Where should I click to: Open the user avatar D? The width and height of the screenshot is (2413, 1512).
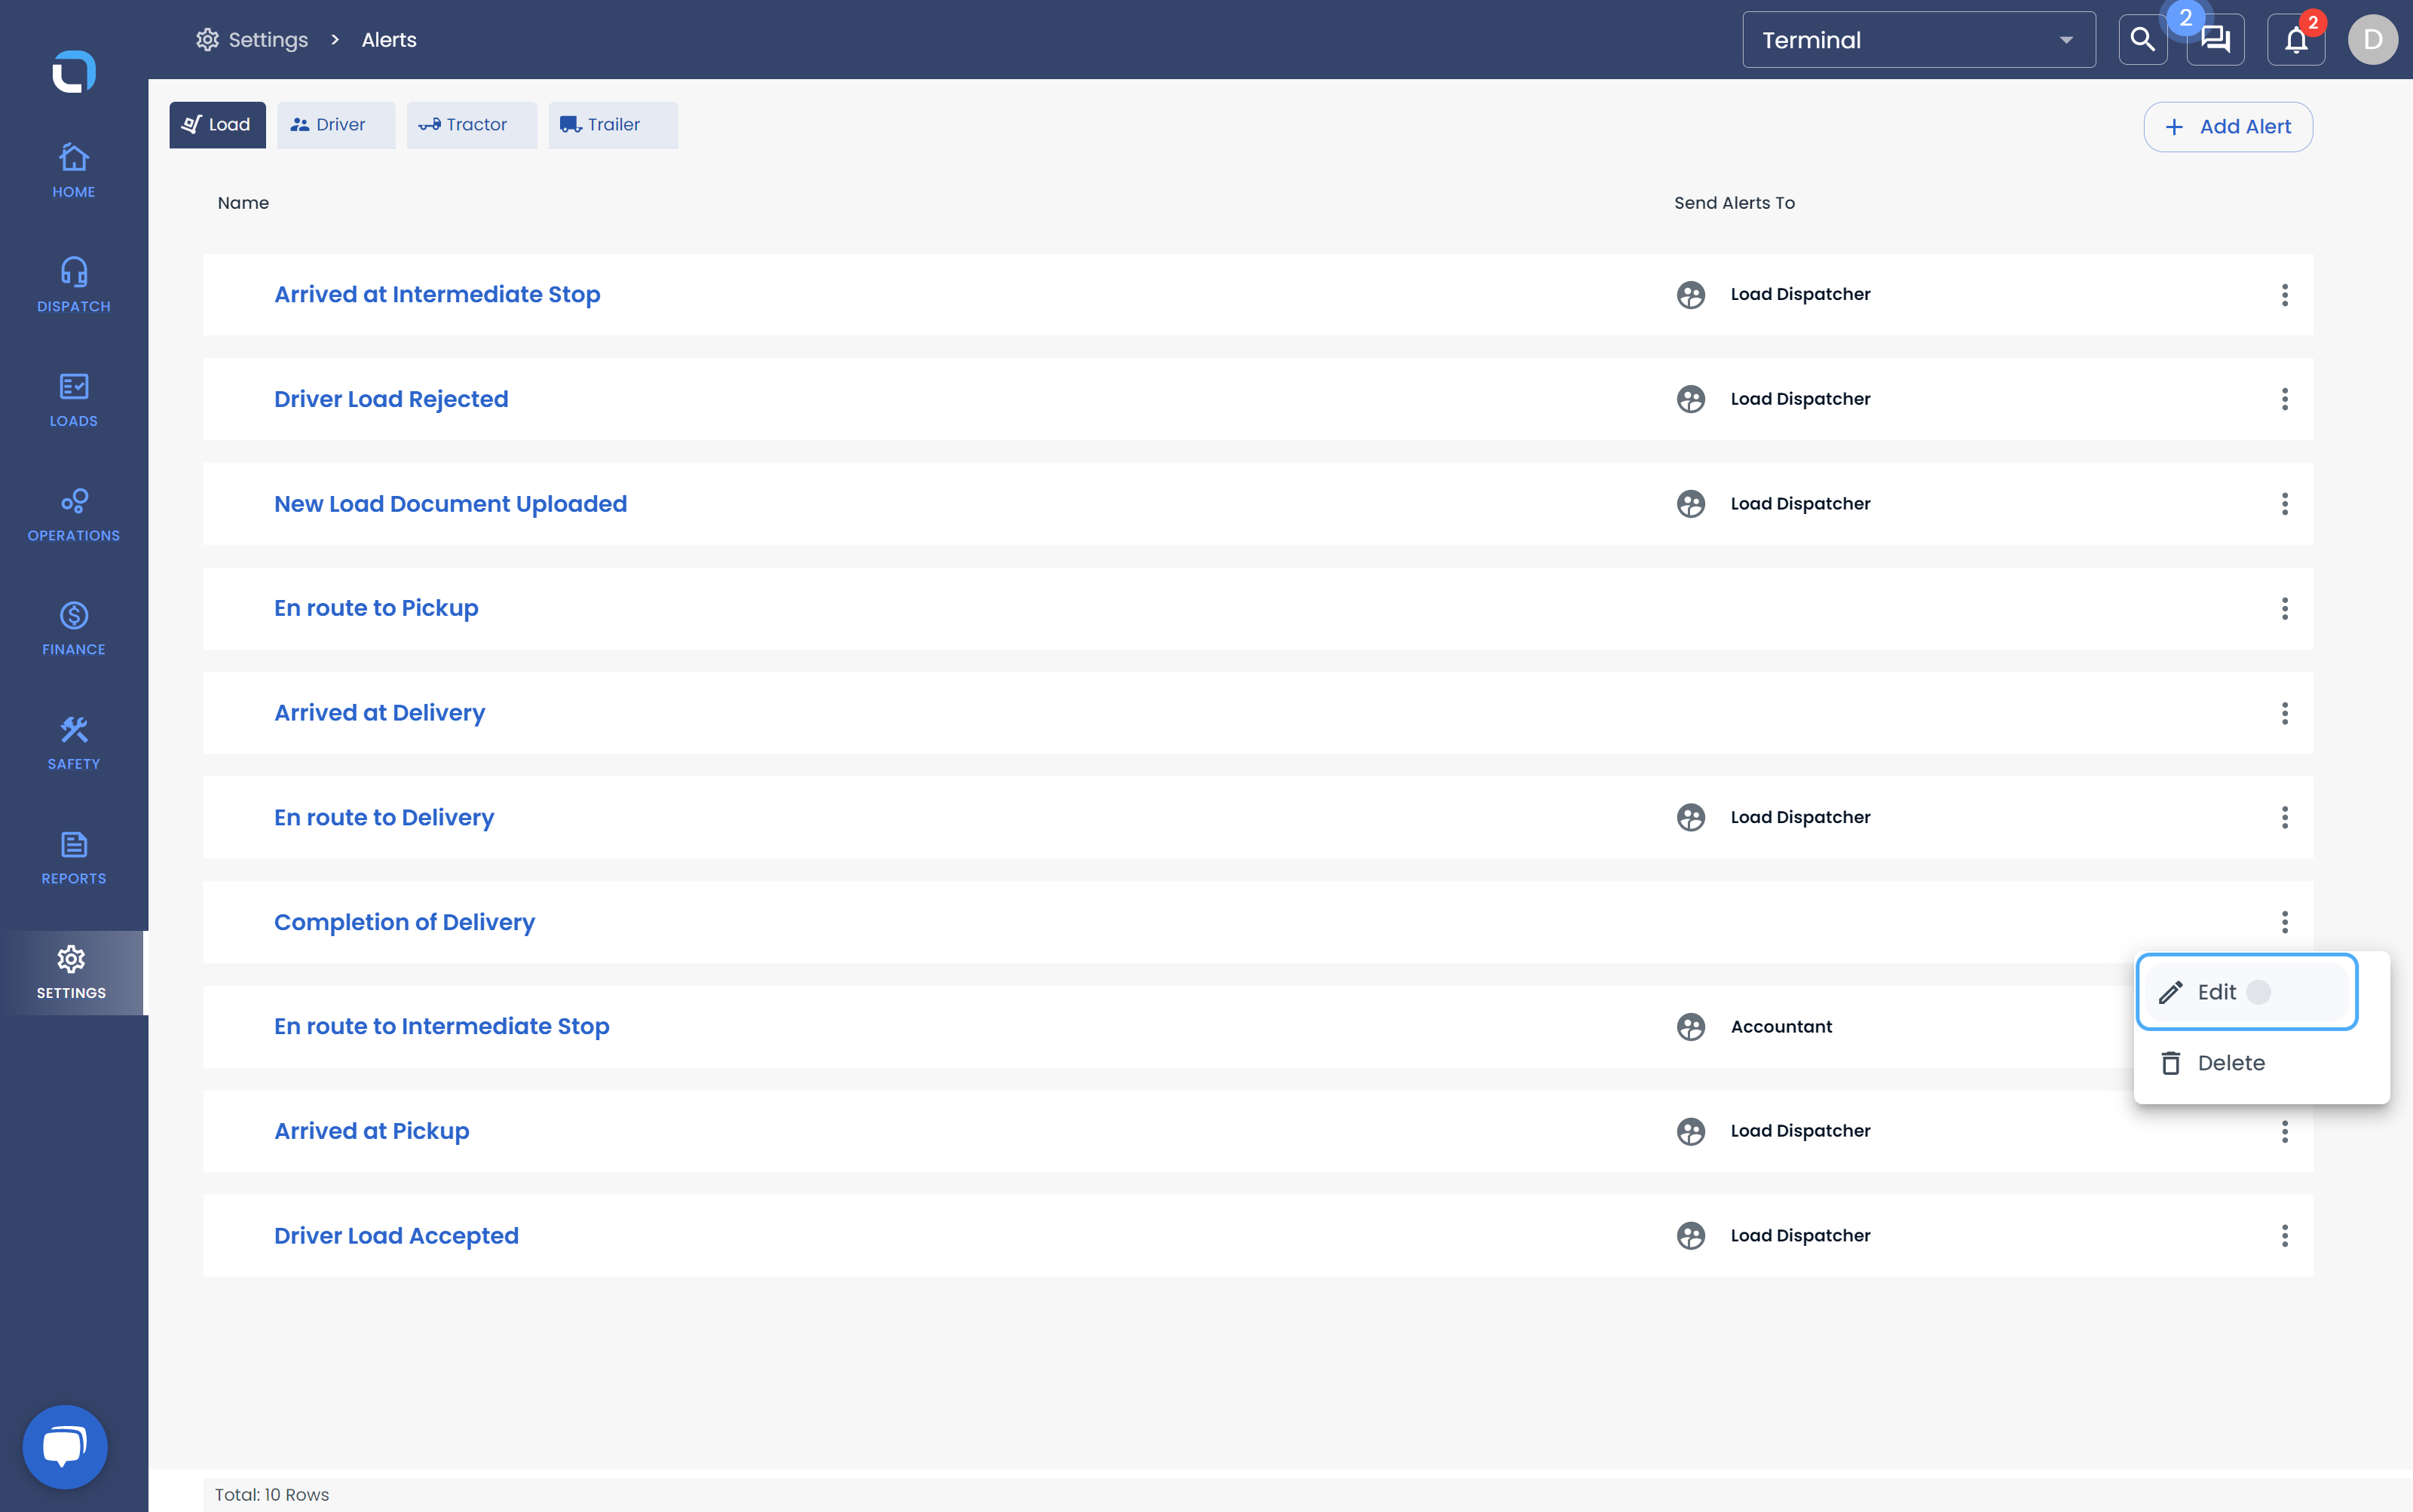pyautogui.click(x=2372, y=40)
